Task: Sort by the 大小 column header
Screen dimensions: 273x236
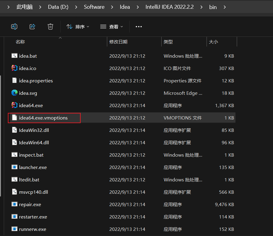Action: (213, 42)
